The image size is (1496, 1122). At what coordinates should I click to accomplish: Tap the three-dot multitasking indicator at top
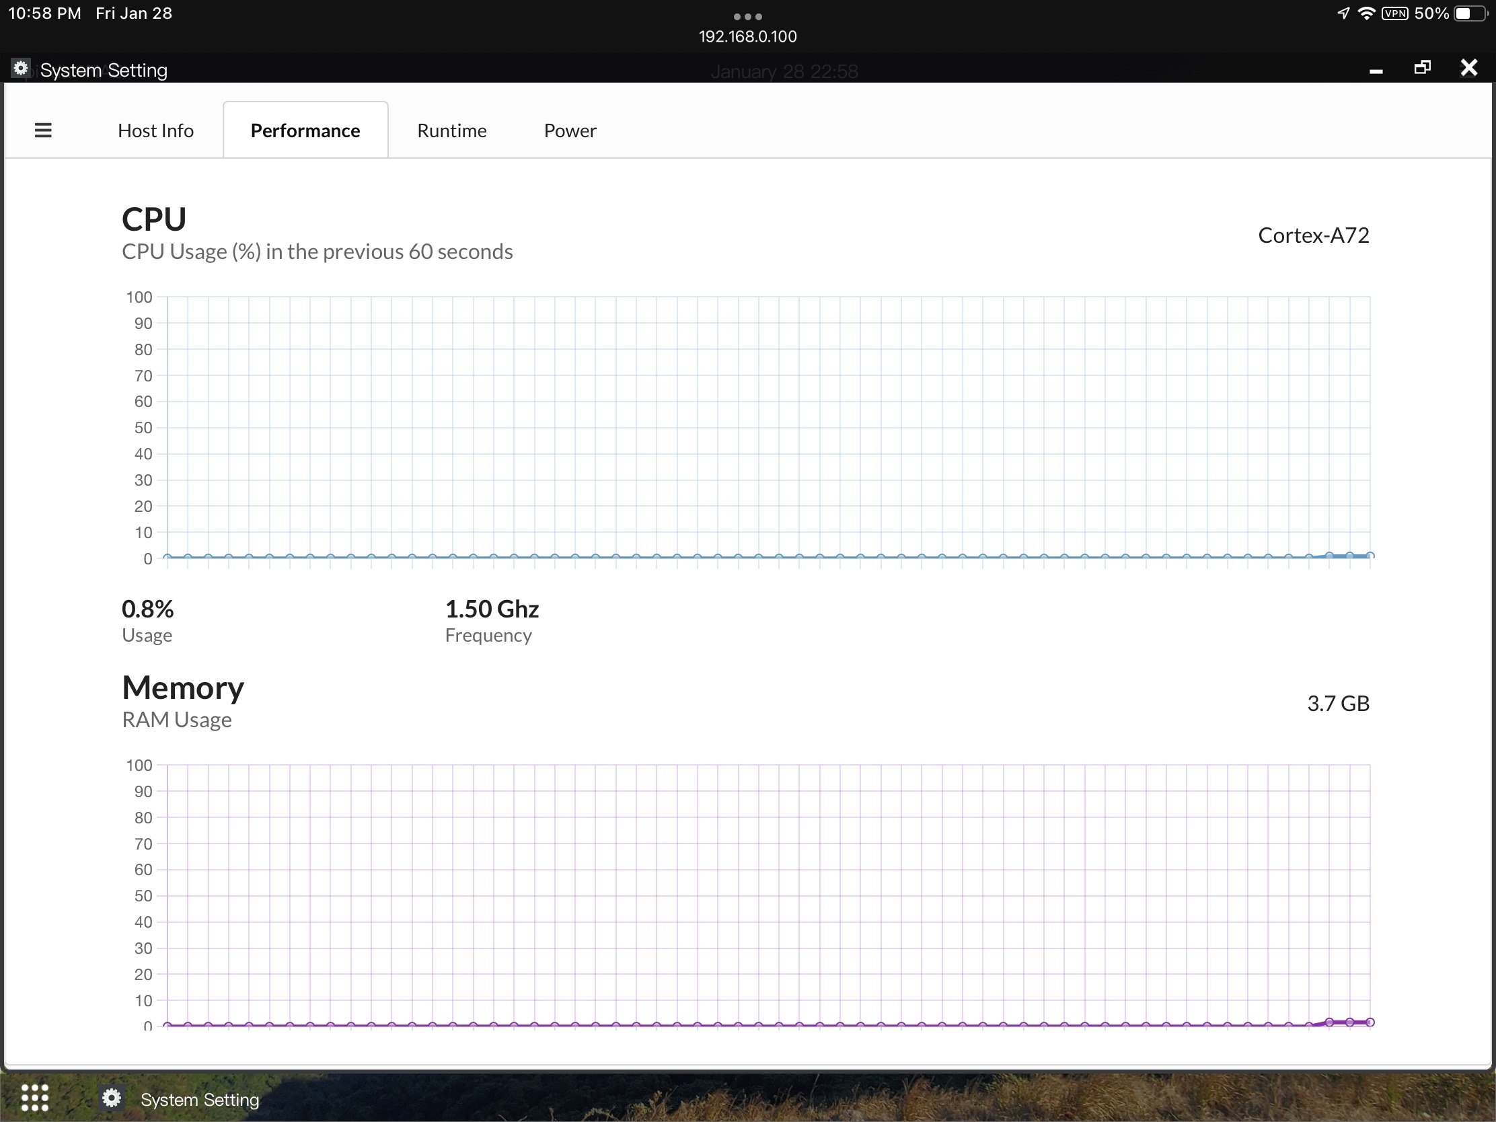747,16
